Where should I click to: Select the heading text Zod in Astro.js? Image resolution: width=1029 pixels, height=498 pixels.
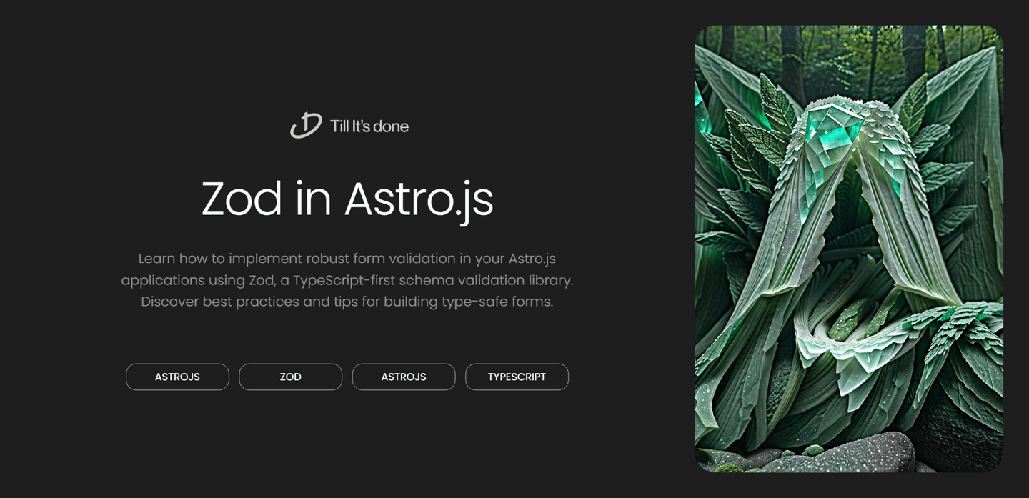[347, 200]
